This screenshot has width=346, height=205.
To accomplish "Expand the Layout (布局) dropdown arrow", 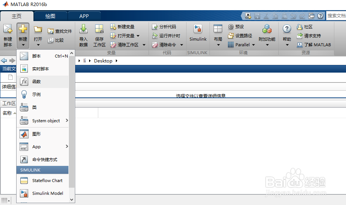I will (219, 45).
